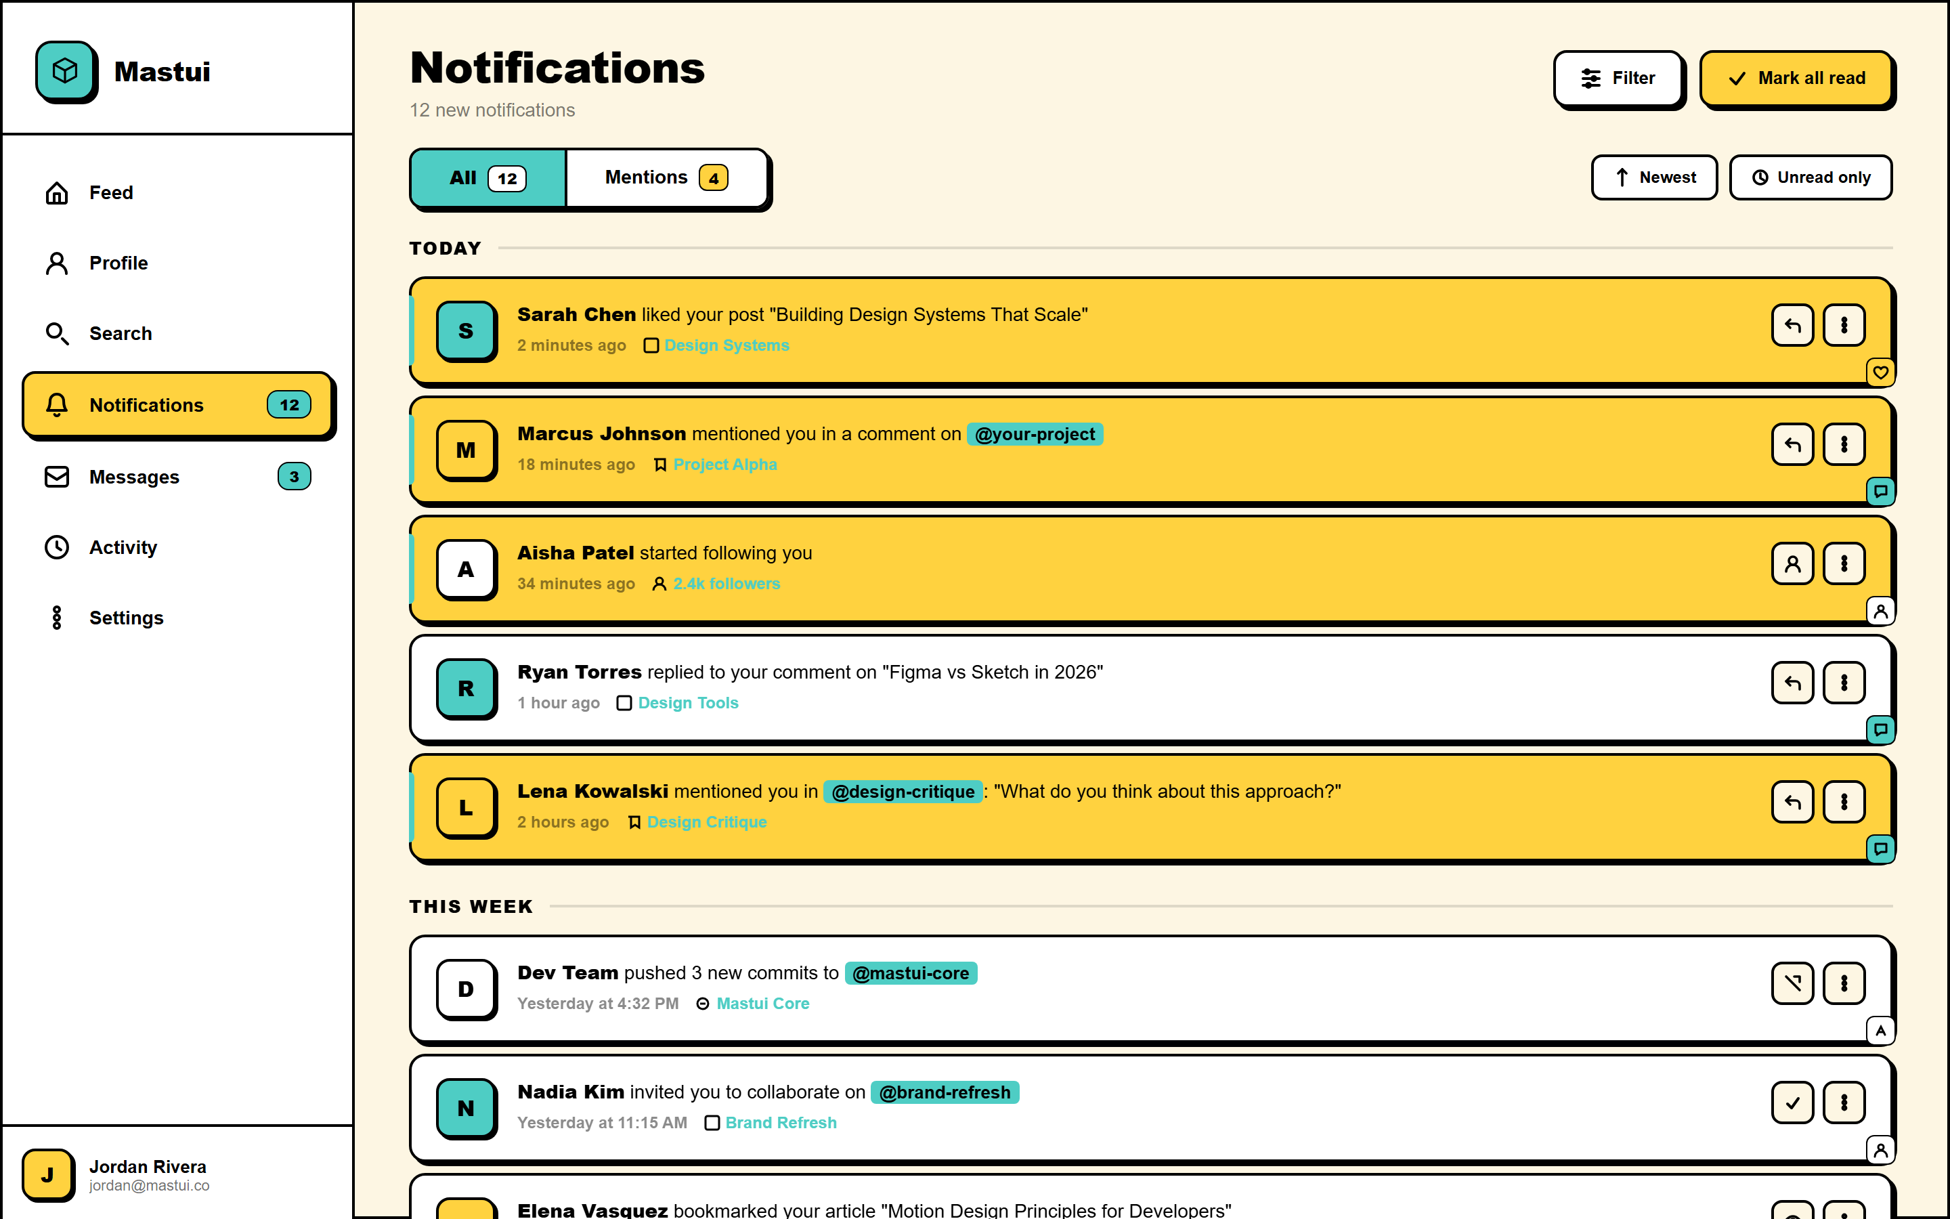Click Mark all read button
1950x1219 pixels.
click(x=1796, y=78)
